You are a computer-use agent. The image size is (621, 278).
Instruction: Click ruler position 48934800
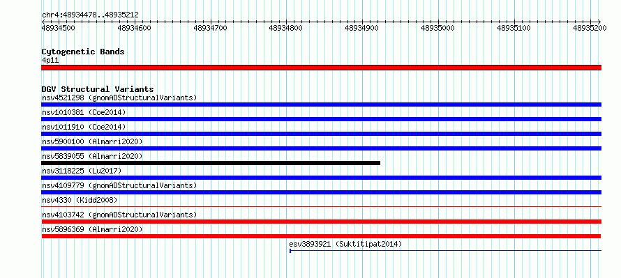coord(286,28)
